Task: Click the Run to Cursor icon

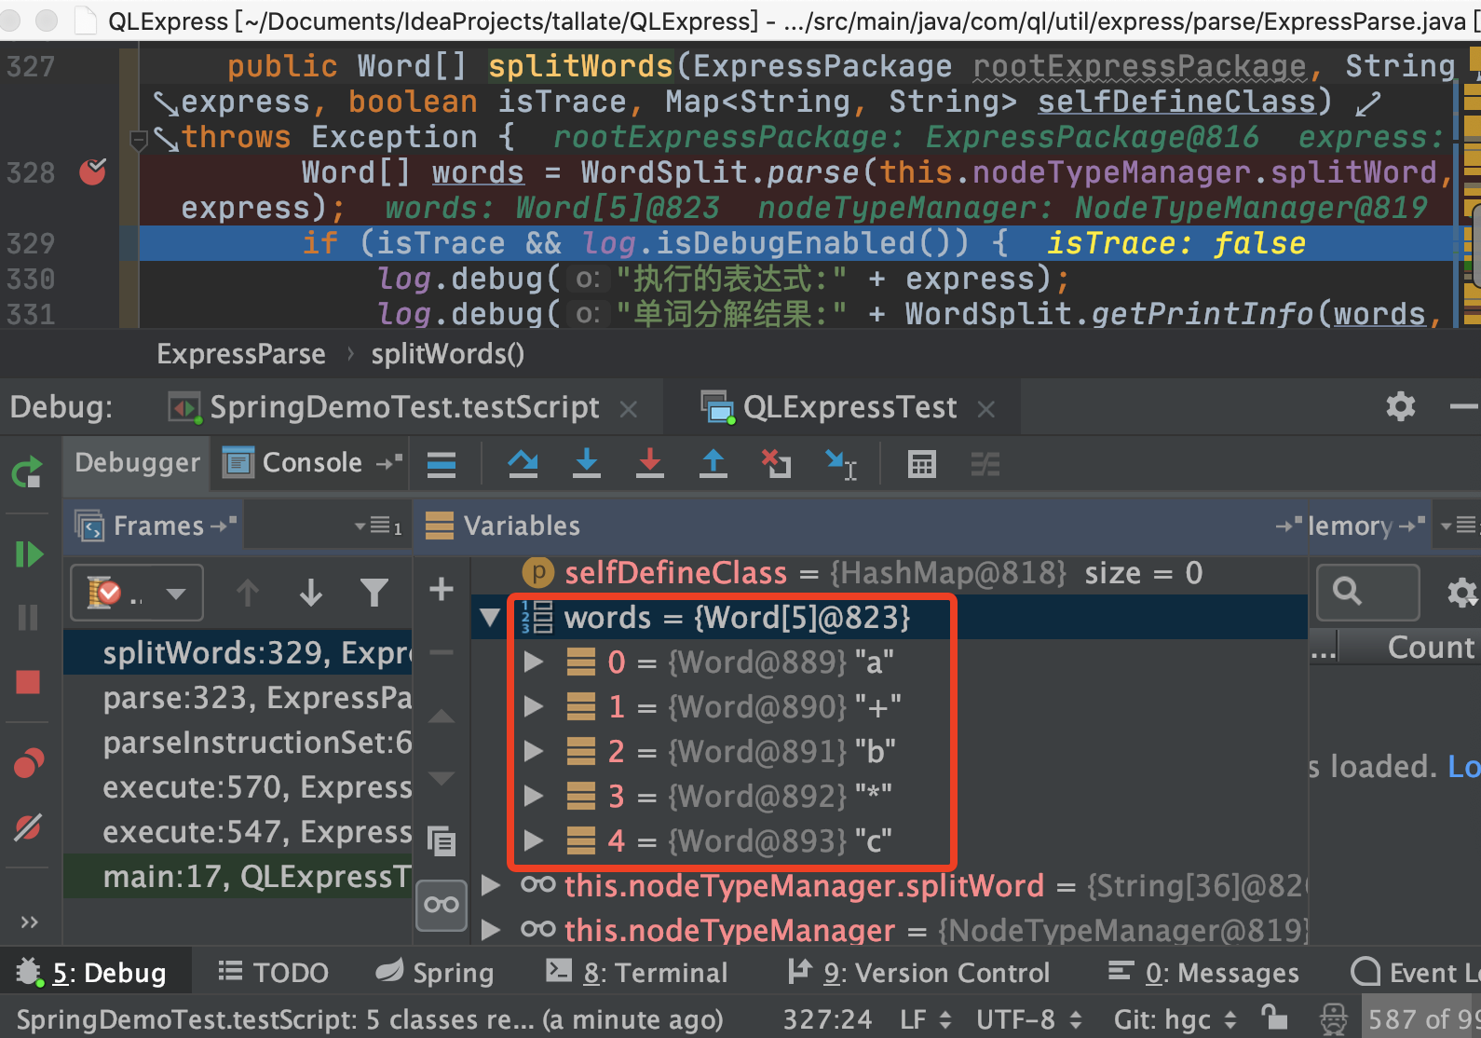Action: click(x=841, y=463)
